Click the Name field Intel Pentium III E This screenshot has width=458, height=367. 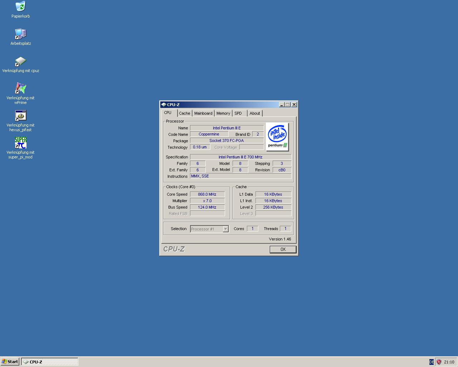coord(227,128)
